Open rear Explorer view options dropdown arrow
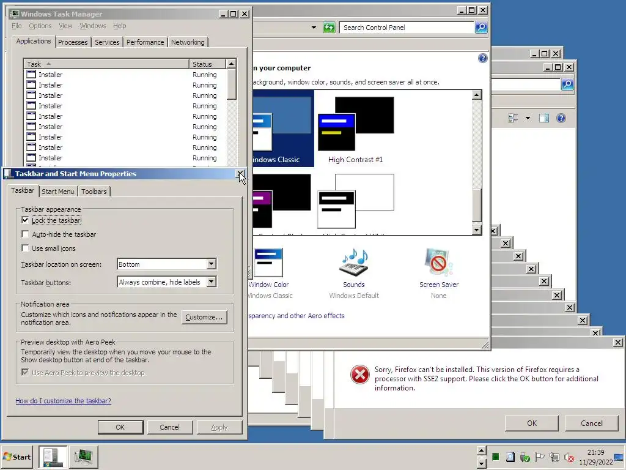The height and width of the screenshot is (470, 626). coord(528,118)
